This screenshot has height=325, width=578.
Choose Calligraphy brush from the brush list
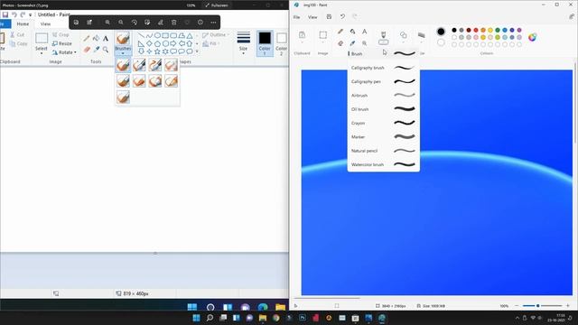[x=383, y=68]
